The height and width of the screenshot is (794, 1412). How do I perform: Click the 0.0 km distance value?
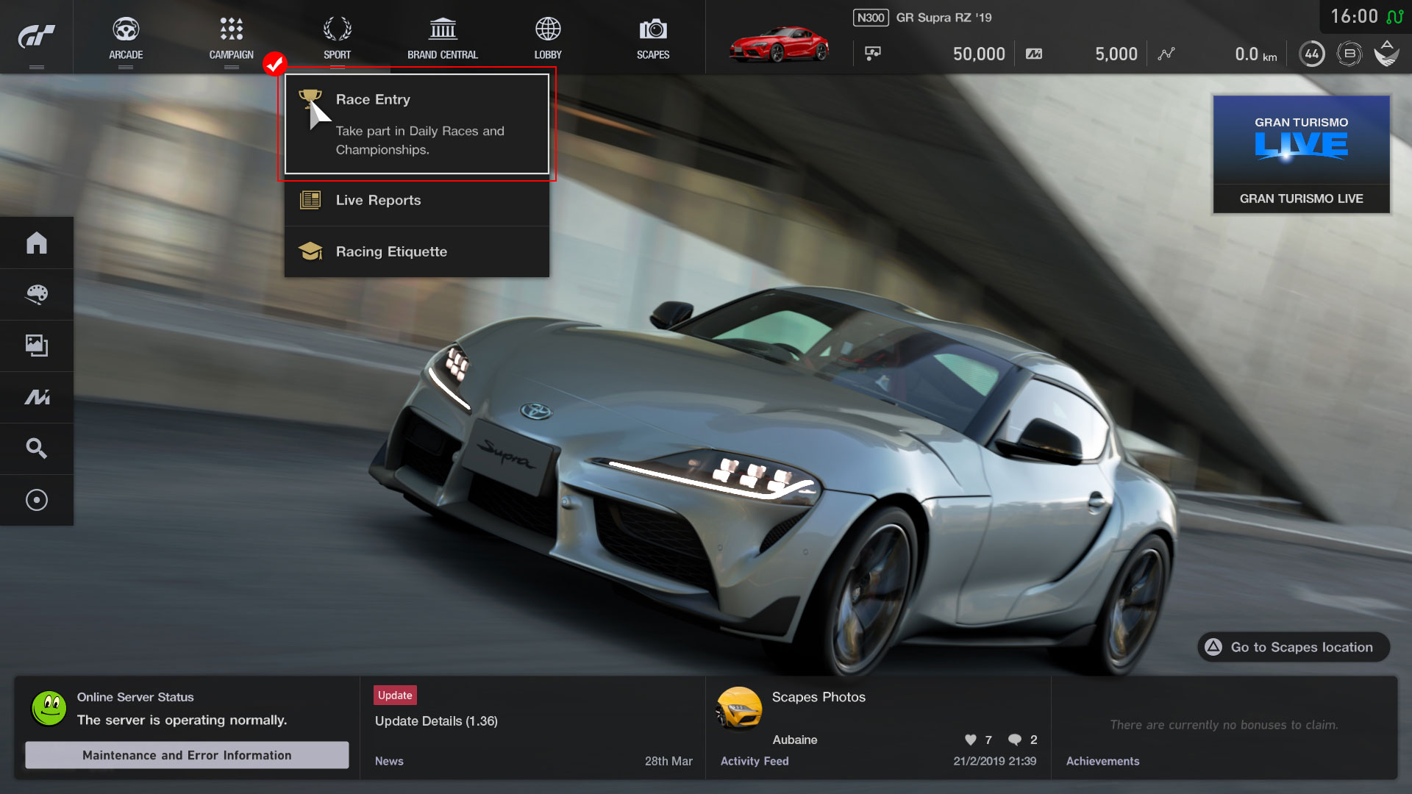pos(1256,54)
